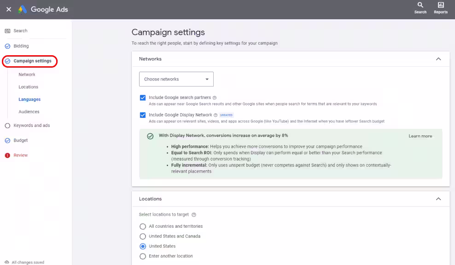The height and width of the screenshot is (265, 455).
Task: Open Campaign settings step
Action: [x=33, y=61]
